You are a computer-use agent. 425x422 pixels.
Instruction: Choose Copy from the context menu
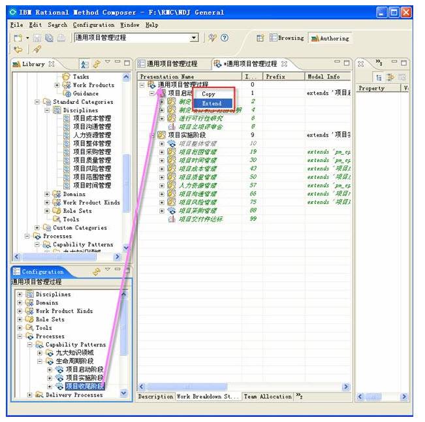[x=208, y=95]
